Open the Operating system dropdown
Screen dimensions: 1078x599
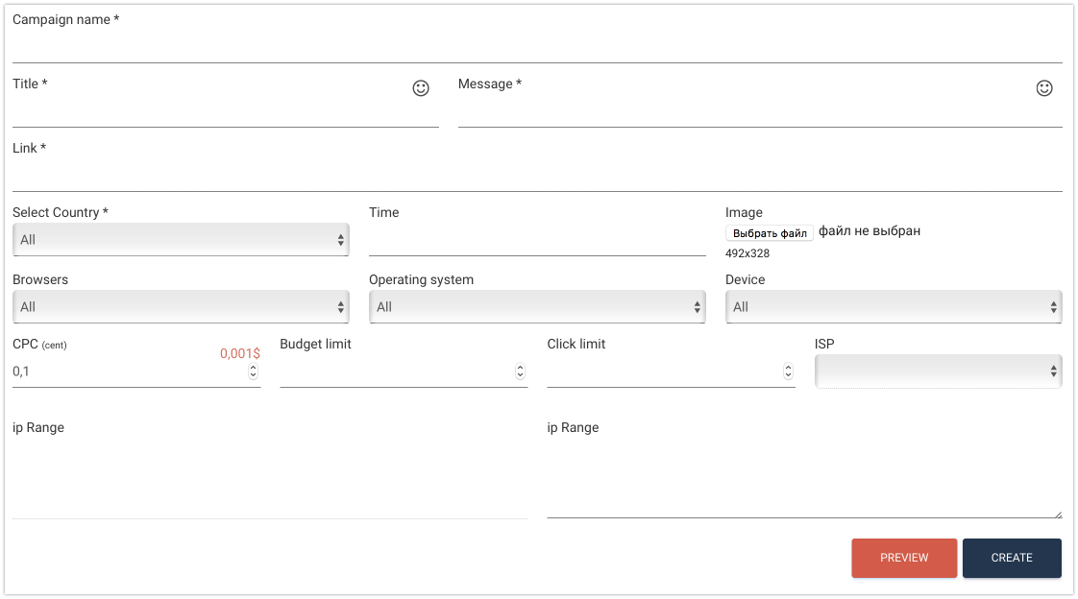537,307
